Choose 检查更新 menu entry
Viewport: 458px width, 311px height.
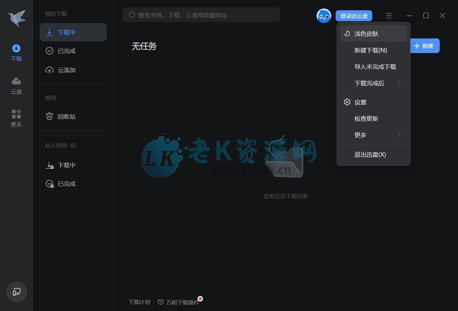click(373, 119)
